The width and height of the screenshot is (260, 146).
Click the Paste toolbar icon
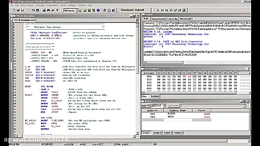pyautogui.click(x=38, y=10)
